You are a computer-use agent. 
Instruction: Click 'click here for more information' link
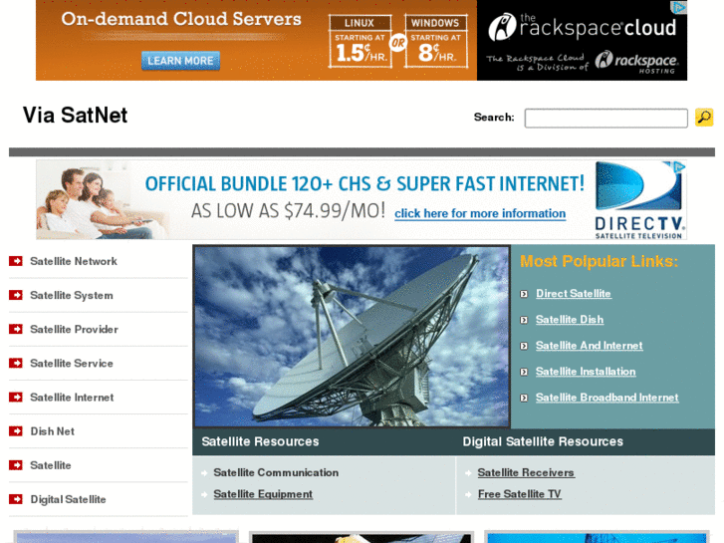coord(480,213)
